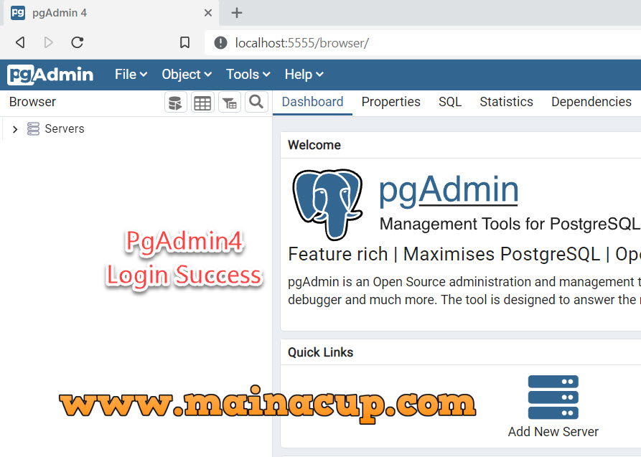
Task: Switch to the Dependencies tab
Action: click(591, 102)
